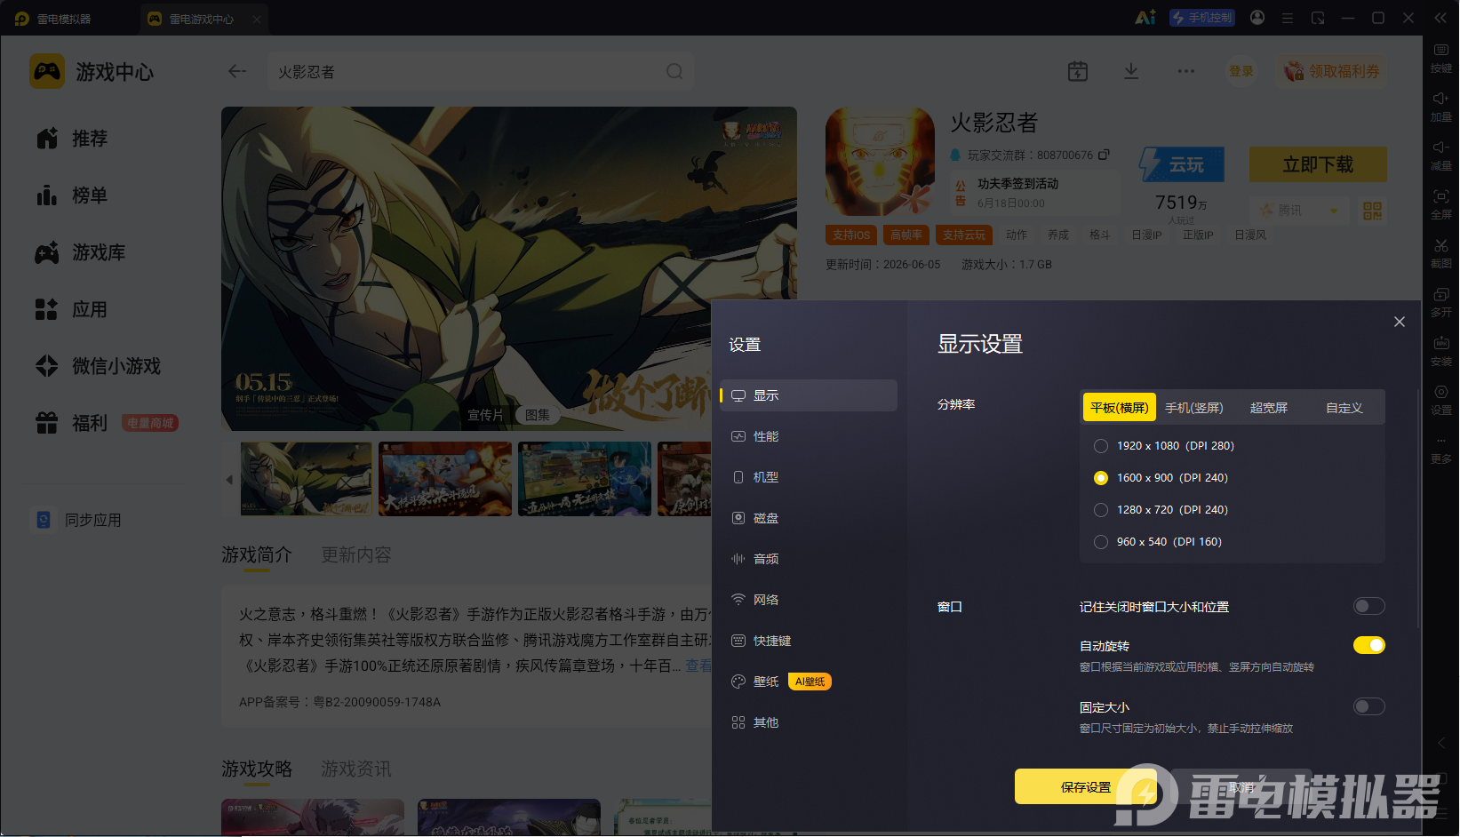Open the 多开 multi-instance manager

tap(1441, 302)
